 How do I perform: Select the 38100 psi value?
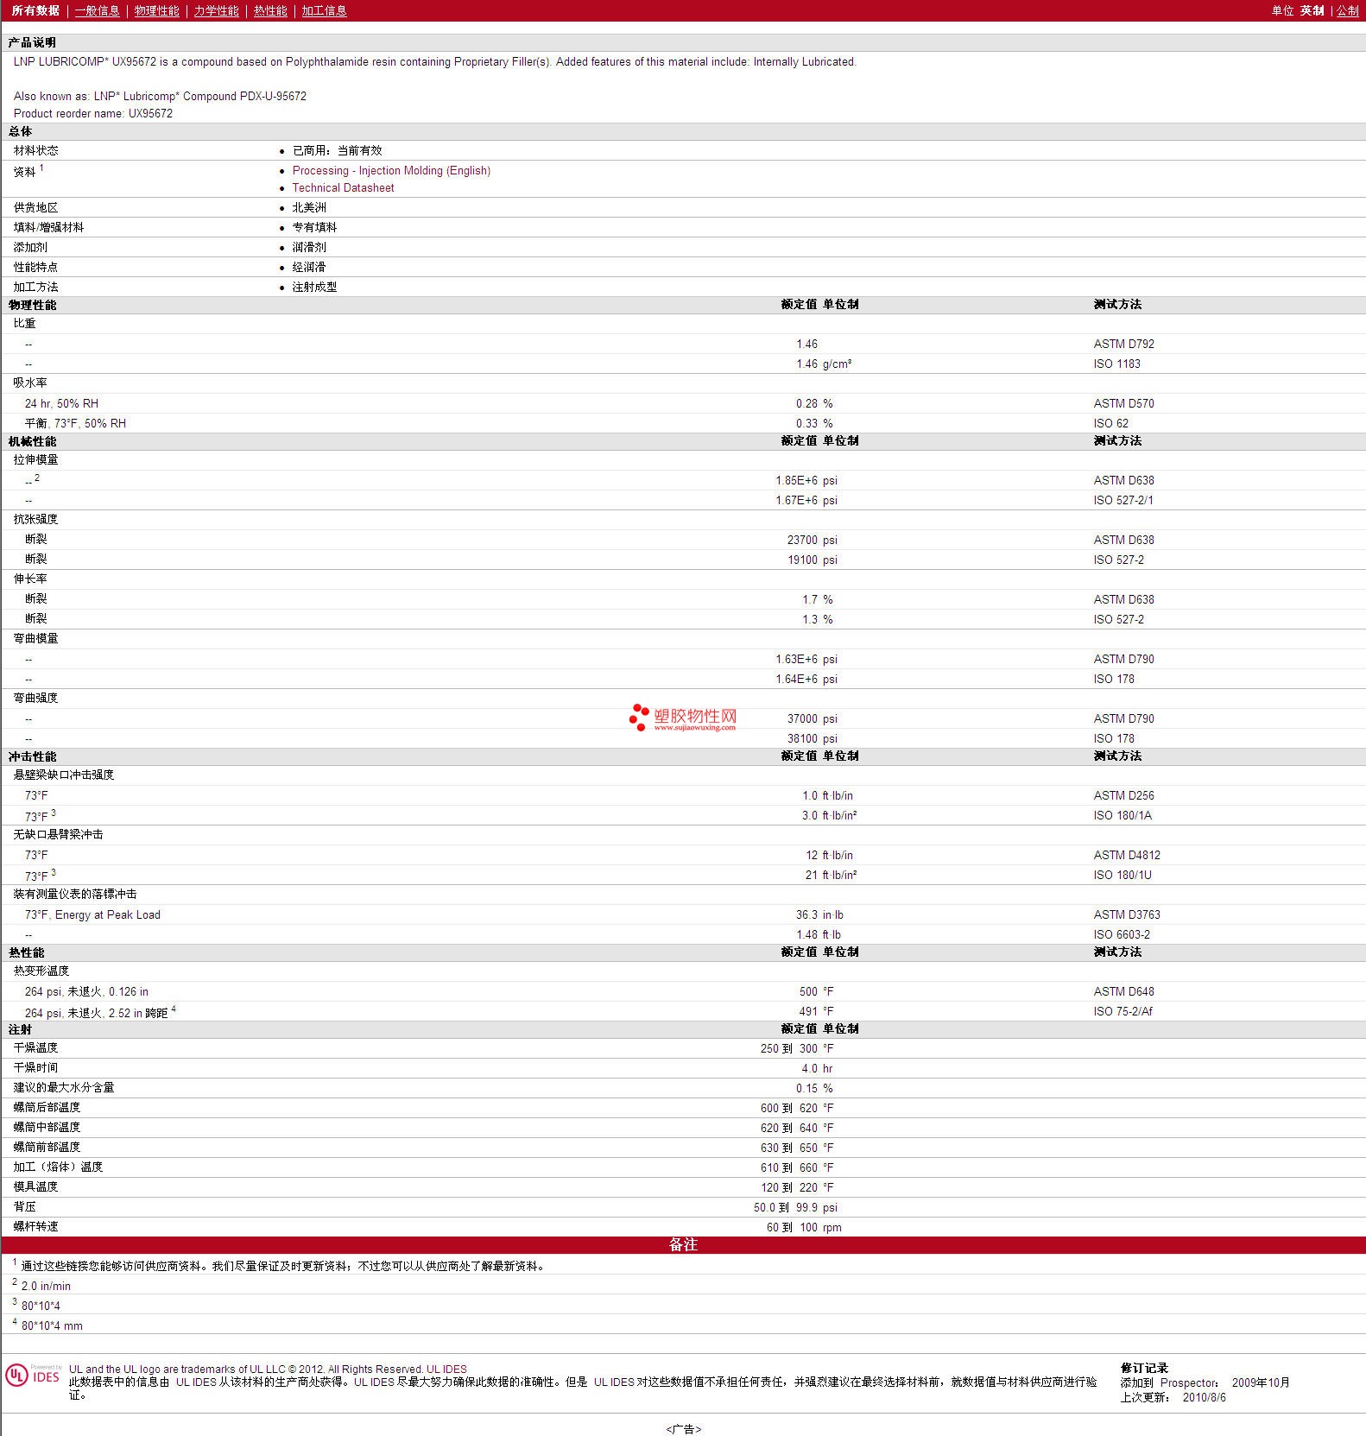pyautogui.click(x=812, y=738)
